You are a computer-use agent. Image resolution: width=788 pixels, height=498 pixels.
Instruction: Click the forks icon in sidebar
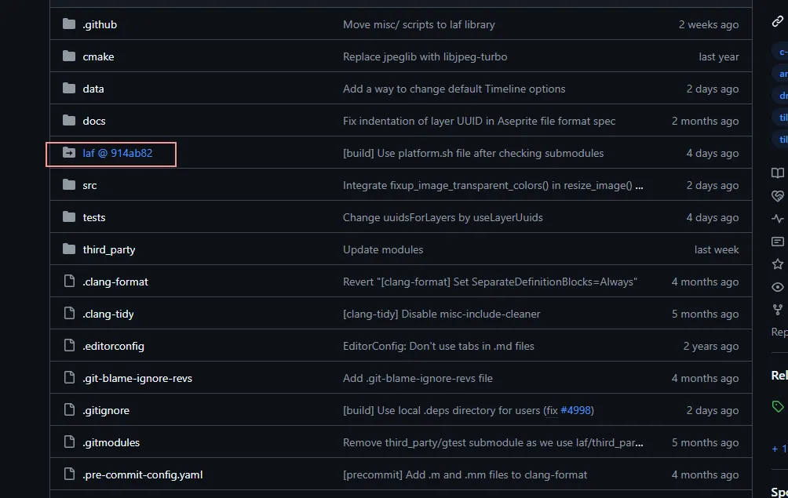coord(778,310)
